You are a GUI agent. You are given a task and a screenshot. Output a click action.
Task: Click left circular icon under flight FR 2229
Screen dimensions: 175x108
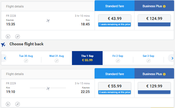[8, 104]
